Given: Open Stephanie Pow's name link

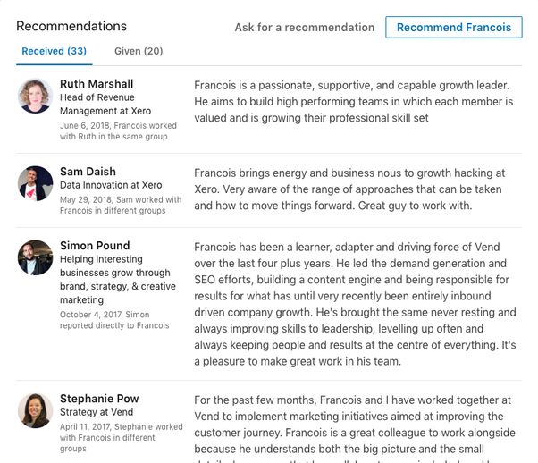Looking at the screenshot, I should 99,399.
